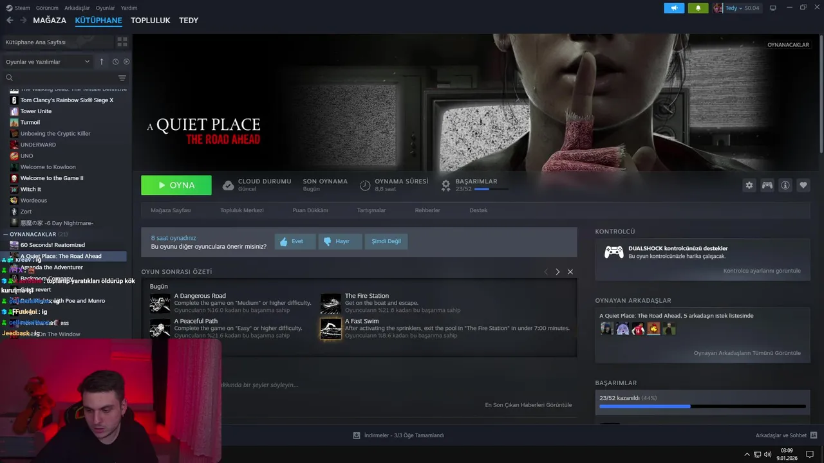This screenshot has height=463, width=824.
Task: Select 60 Seconds! Reatomized
Action: tap(53, 245)
